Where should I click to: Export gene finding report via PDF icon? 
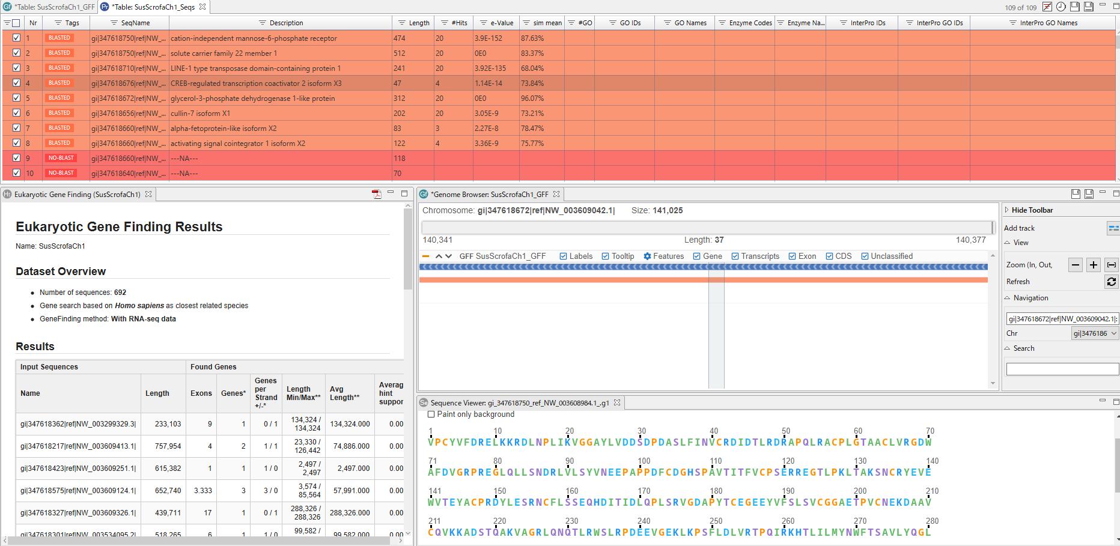tap(377, 194)
